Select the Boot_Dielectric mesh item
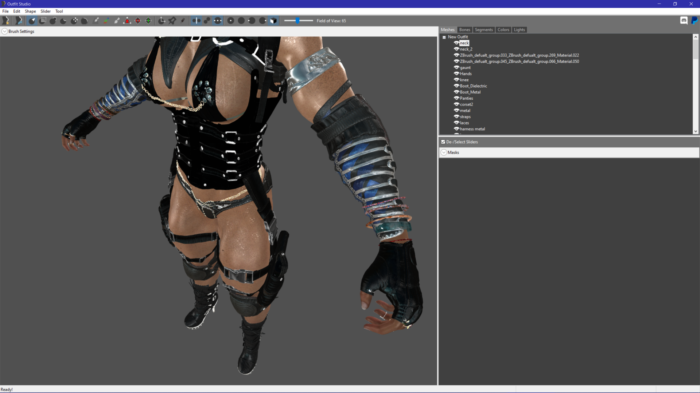This screenshot has width=700, height=393. (473, 86)
